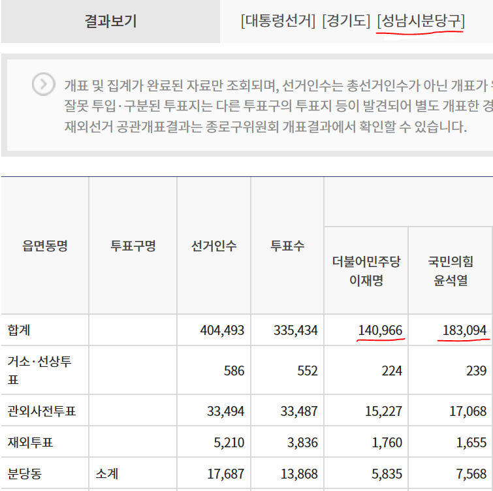Click the 재외투표 투표수 value 3,836

tap(302, 443)
